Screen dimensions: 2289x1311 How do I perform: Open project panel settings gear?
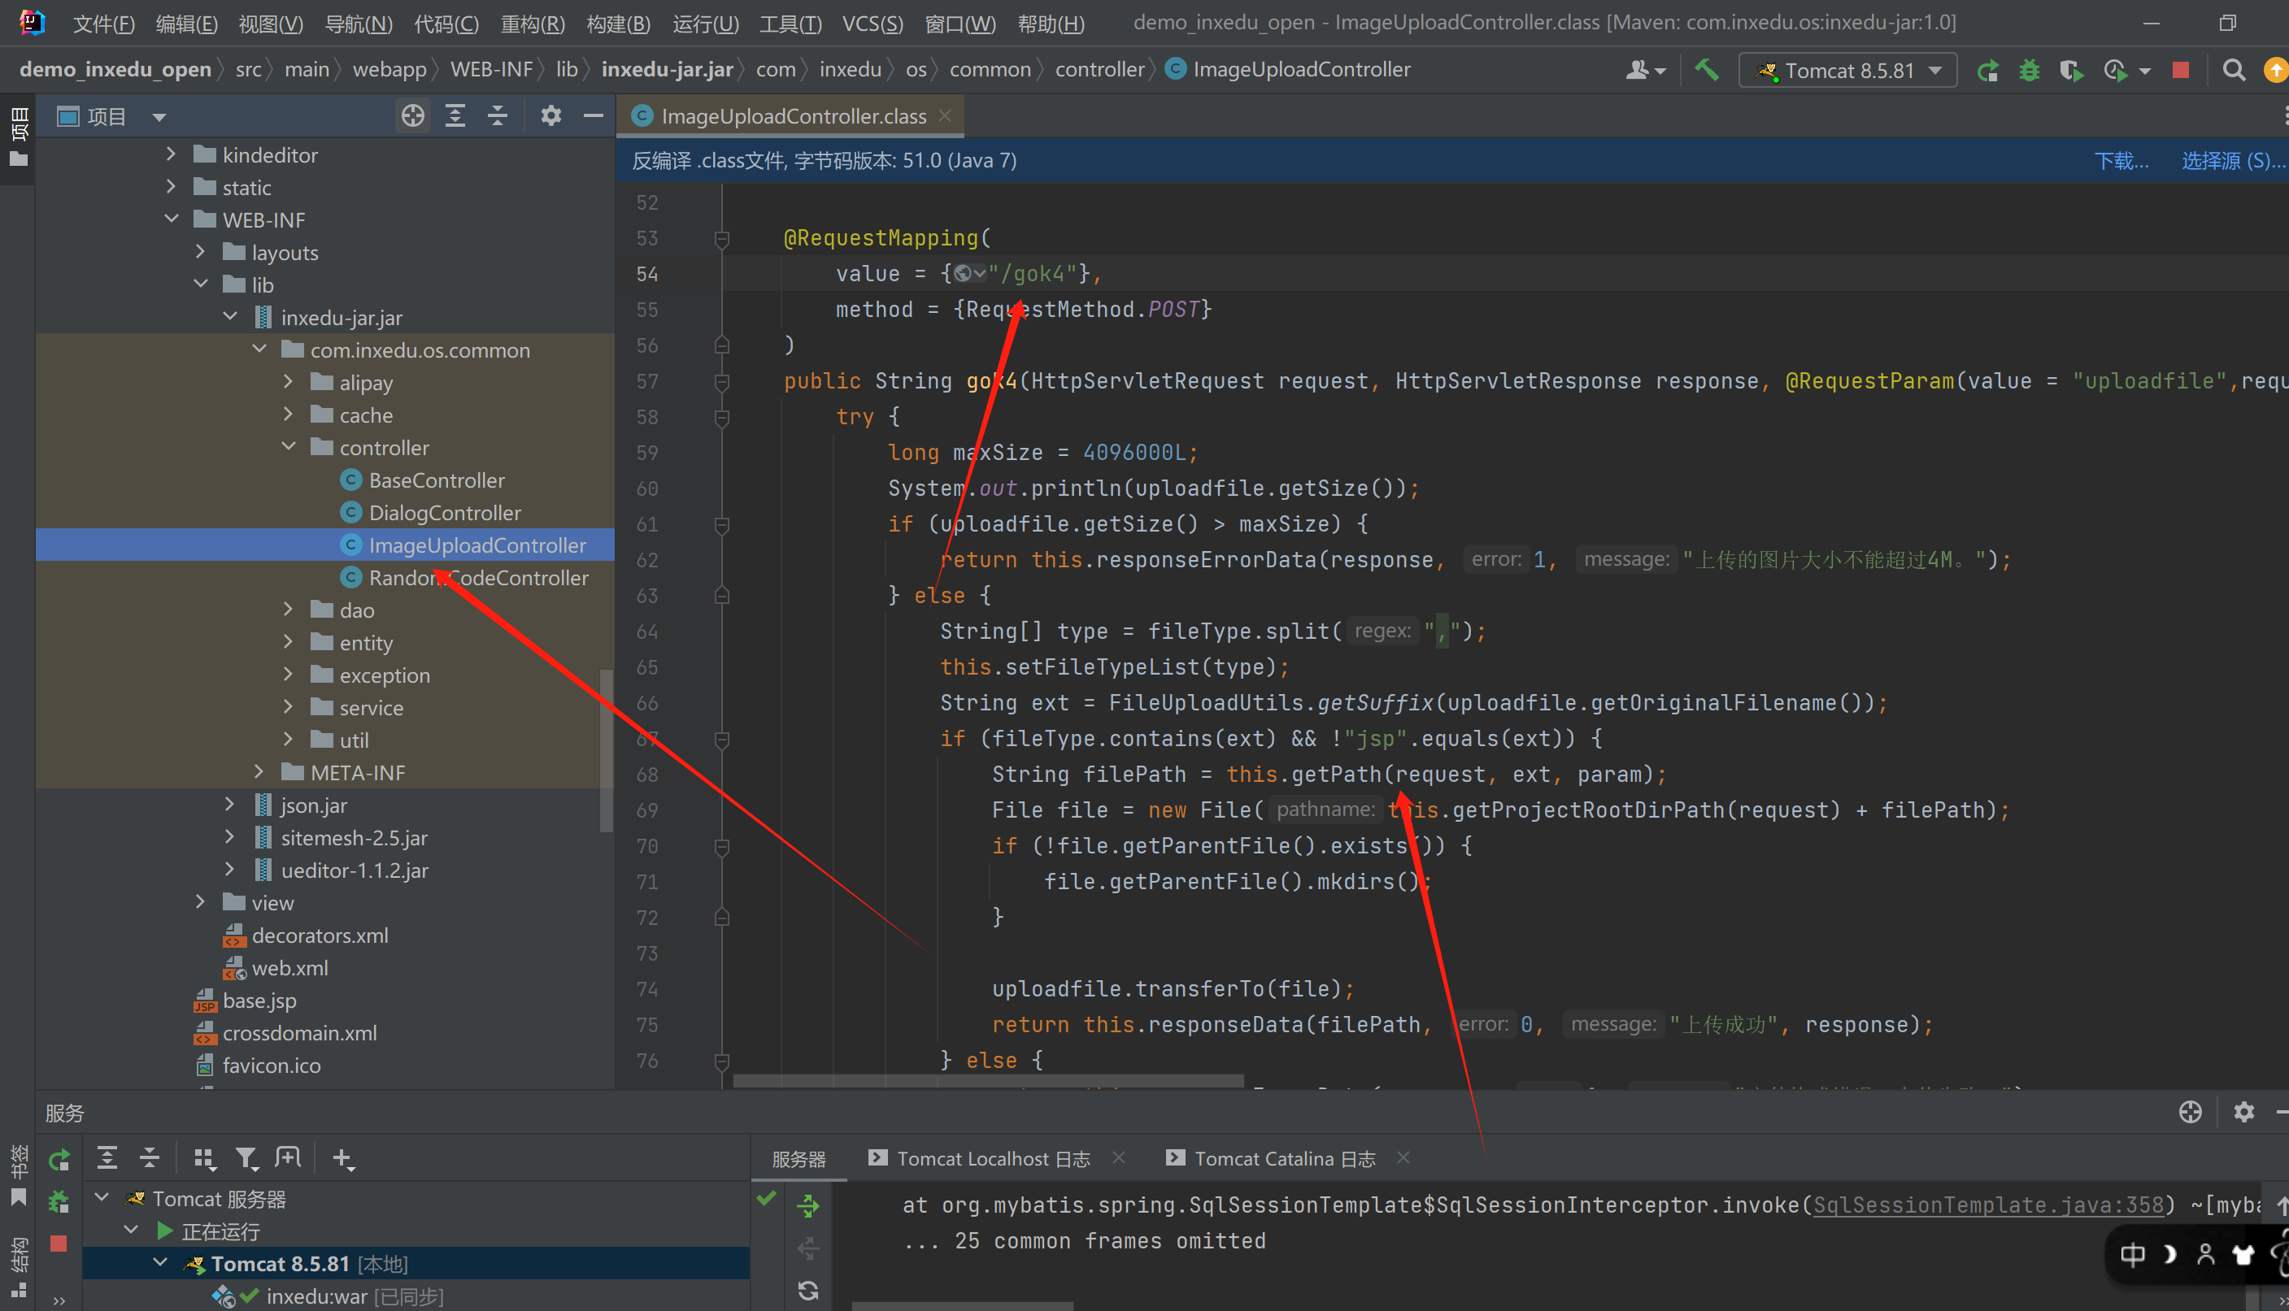550,115
